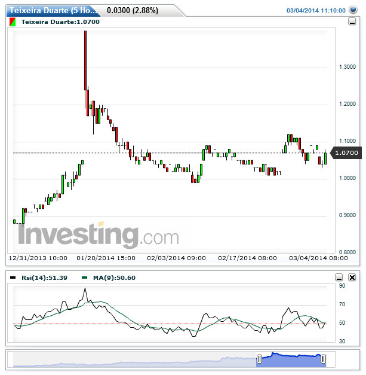Viewport: 366px width, 375px height.
Task: Click the 70 level on RSI axis
Action: click(342, 304)
